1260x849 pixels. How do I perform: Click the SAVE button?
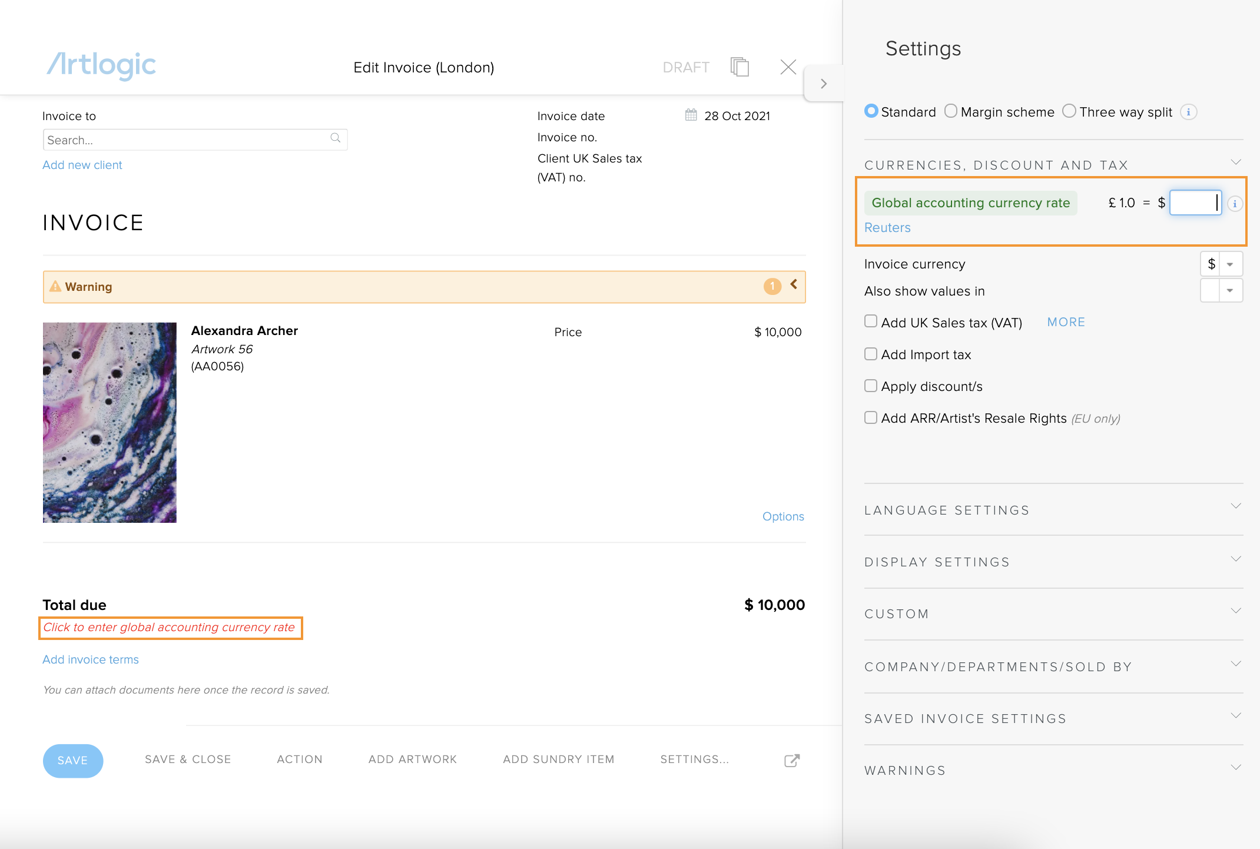click(x=73, y=761)
